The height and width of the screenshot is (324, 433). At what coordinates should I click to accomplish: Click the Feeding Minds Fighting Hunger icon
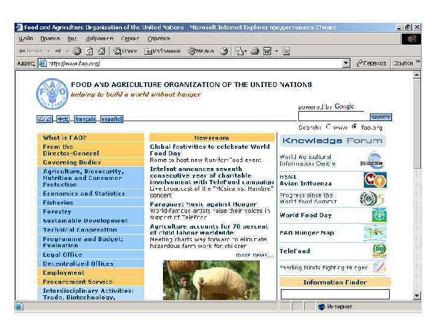pyautogui.click(x=379, y=268)
